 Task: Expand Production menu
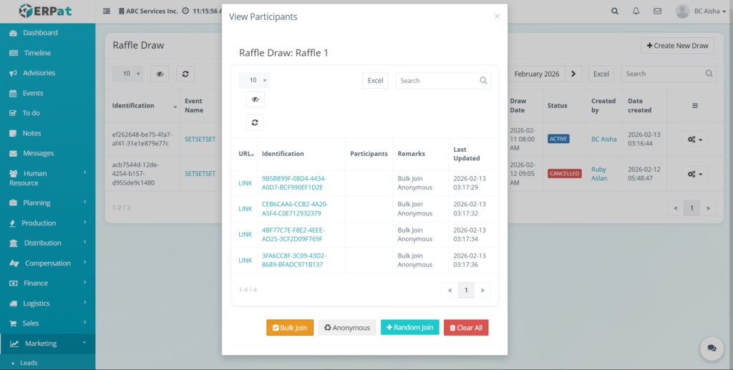(x=48, y=223)
